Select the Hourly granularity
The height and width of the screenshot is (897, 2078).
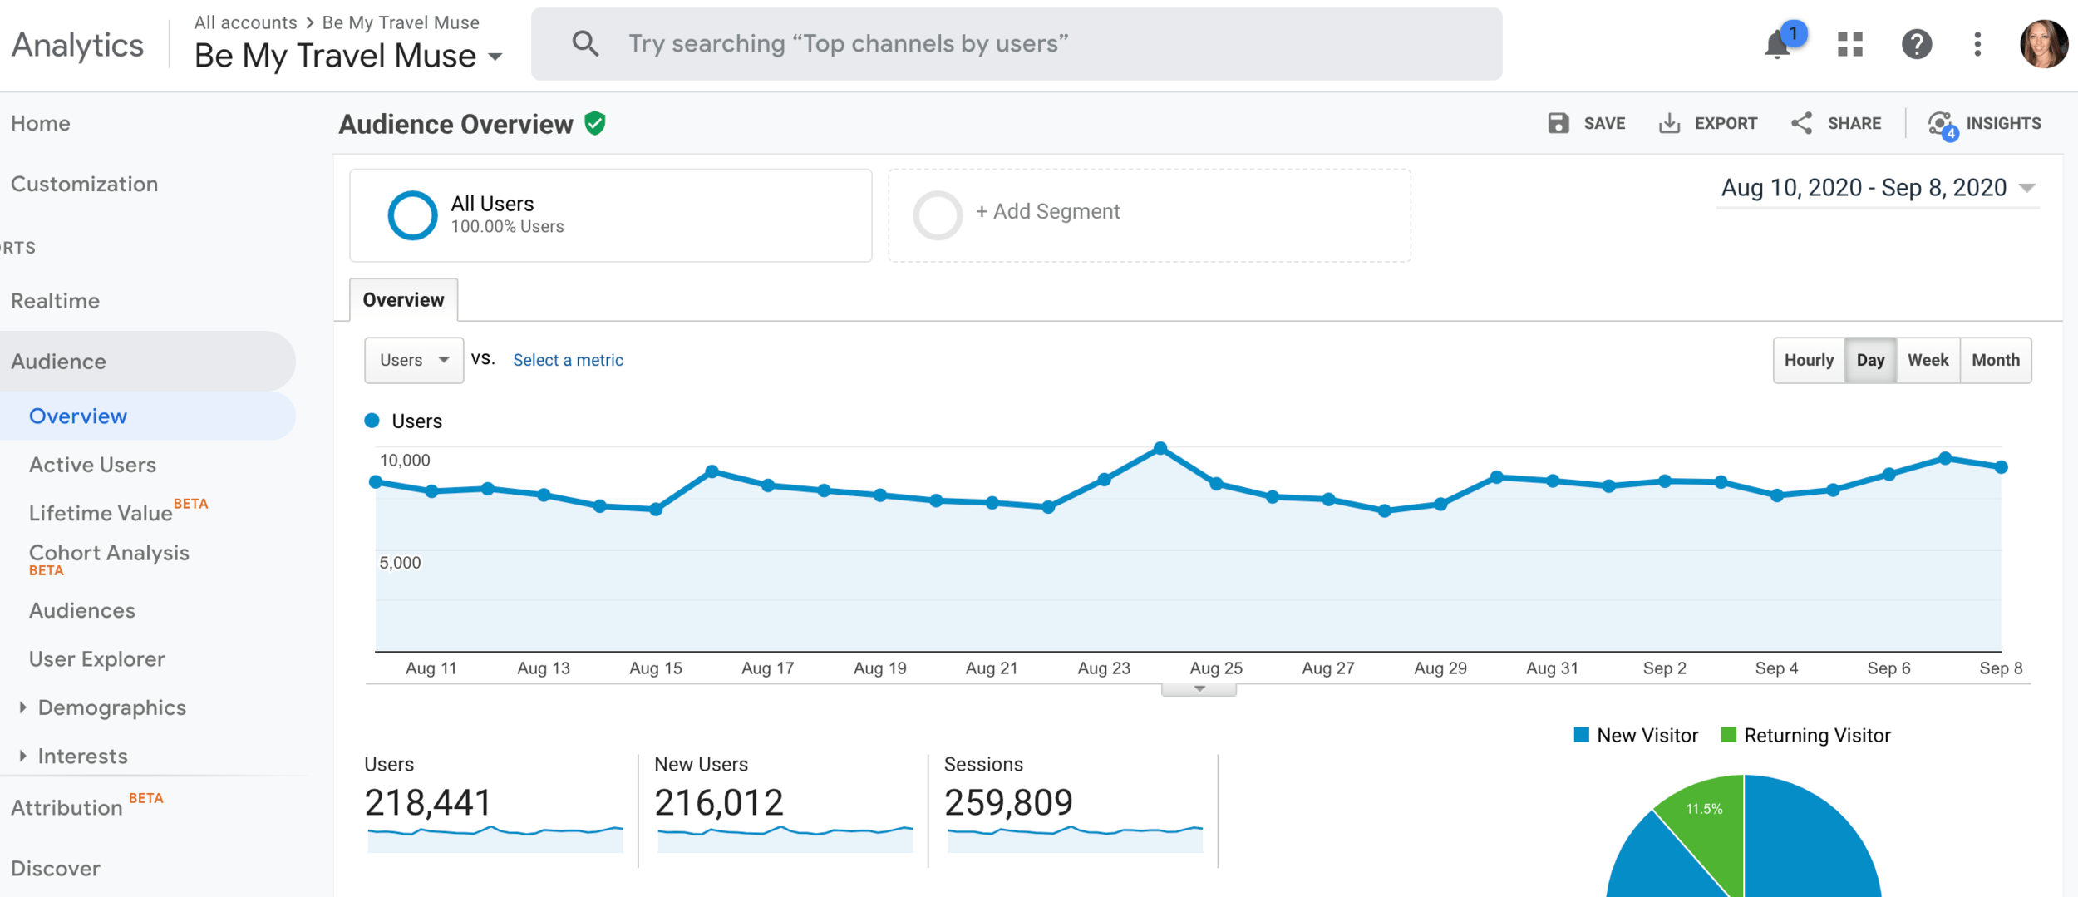pos(1809,360)
